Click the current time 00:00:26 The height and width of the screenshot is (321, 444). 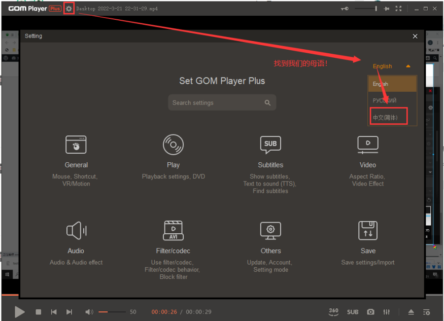coord(164,312)
